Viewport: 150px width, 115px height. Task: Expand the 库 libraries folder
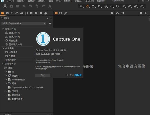coord(6,72)
